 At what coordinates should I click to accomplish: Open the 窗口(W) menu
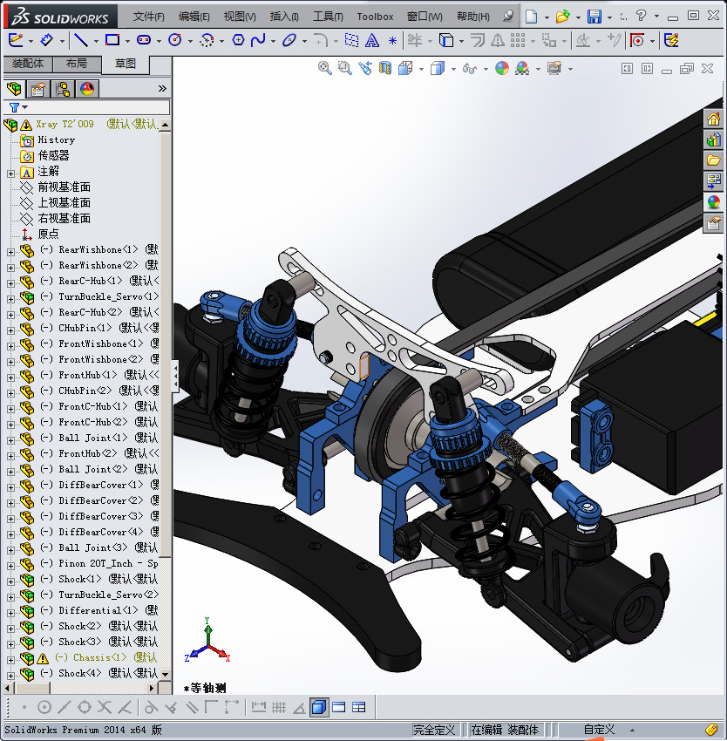[425, 17]
